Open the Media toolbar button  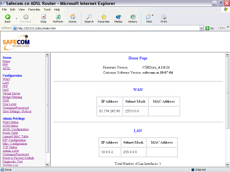pyautogui.click(x=118, y=17)
